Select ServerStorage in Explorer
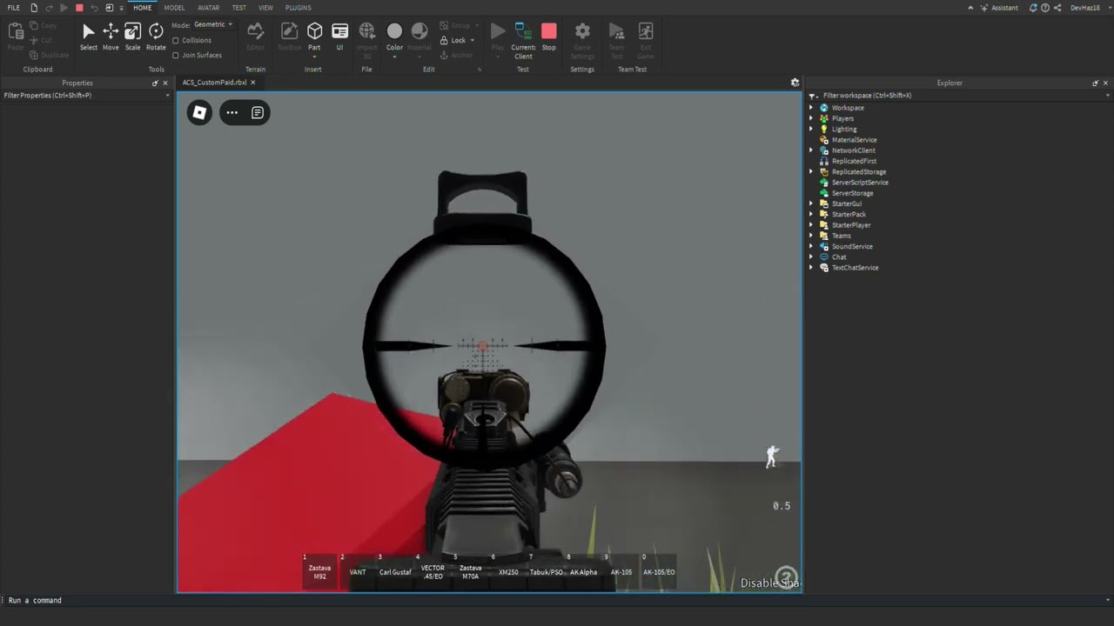The width and height of the screenshot is (1114, 626). 852,193
